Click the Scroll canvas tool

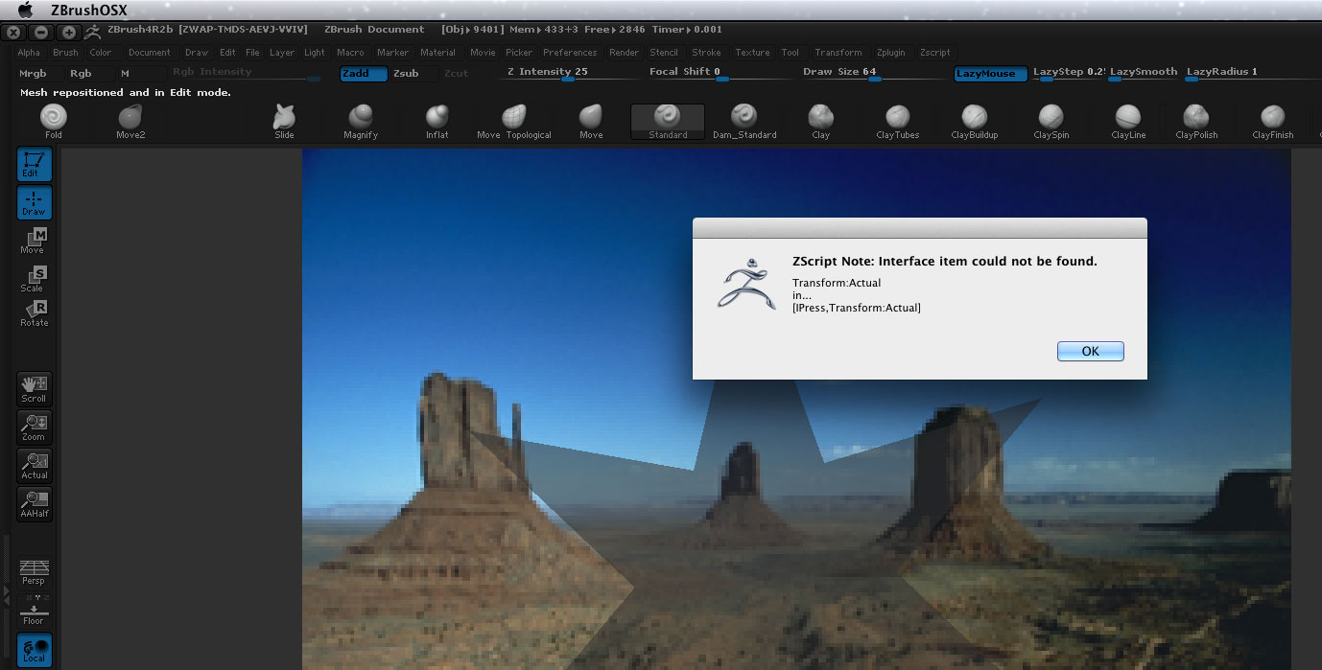pyautogui.click(x=35, y=389)
